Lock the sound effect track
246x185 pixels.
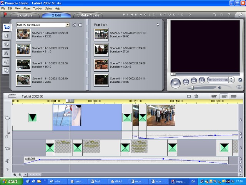click(x=241, y=158)
